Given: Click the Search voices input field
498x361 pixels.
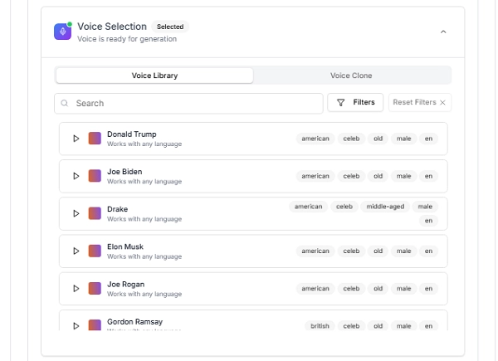Looking at the screenshot, I should coord(188,103).
